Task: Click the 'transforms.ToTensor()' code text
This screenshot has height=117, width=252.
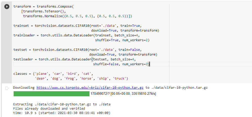Action: [43, 11]
